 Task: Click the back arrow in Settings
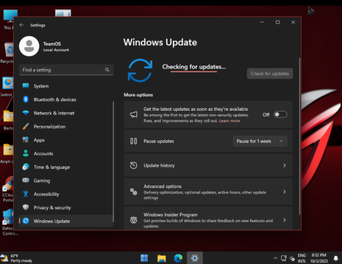coord(22,25)
